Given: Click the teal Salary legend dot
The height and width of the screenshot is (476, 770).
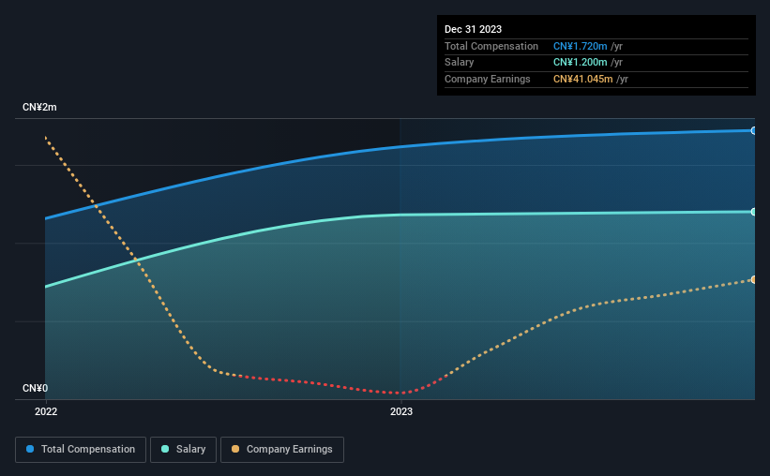Looking at the screenshot, I should pos(165,449).
